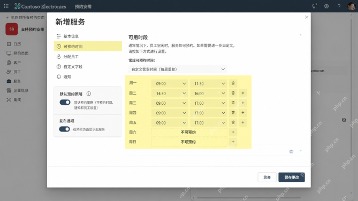This screenshot has width=358, height=201.
Task: Open 周三 start time dropdown
Action: [170, 103]
